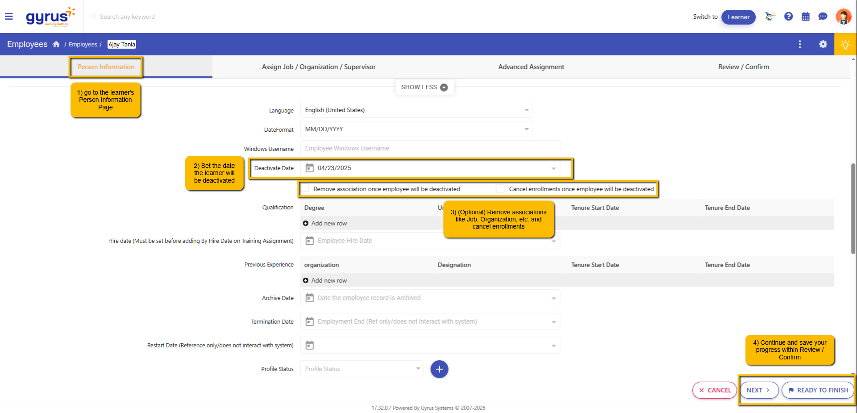857x413 pixels.
Task: Switch to Learner mode
Action: coord(738,17)
